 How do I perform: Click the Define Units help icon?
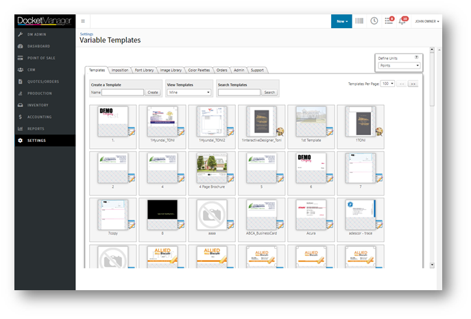pyautogui.click(x=417, y=57)
